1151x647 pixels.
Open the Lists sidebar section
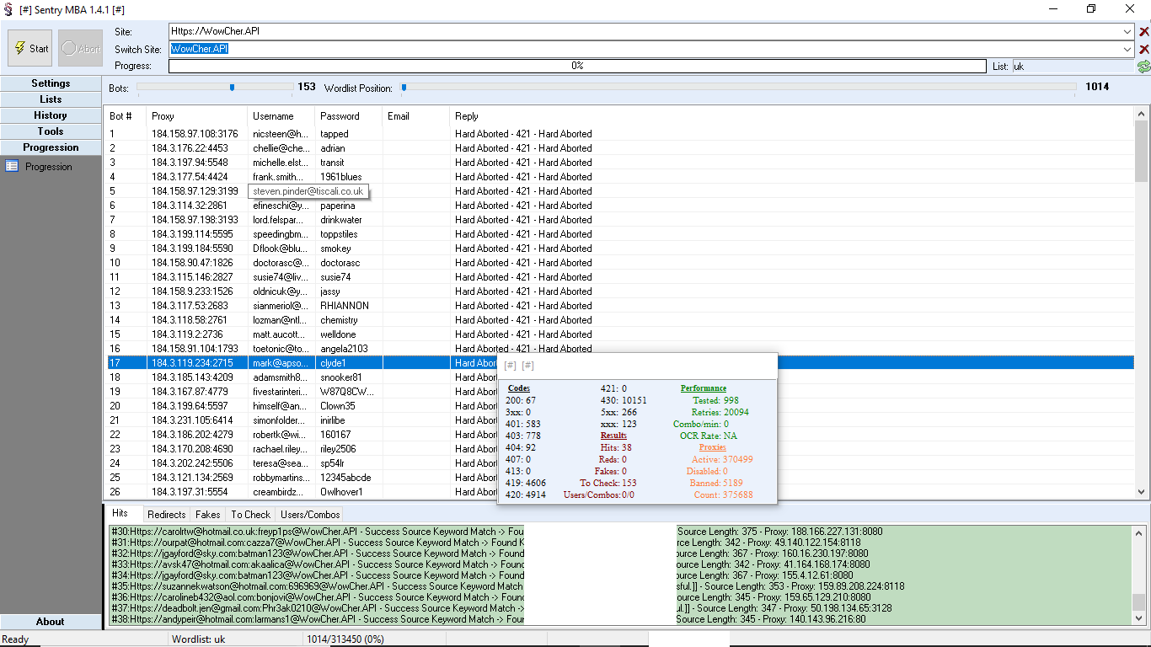(51, 99)
